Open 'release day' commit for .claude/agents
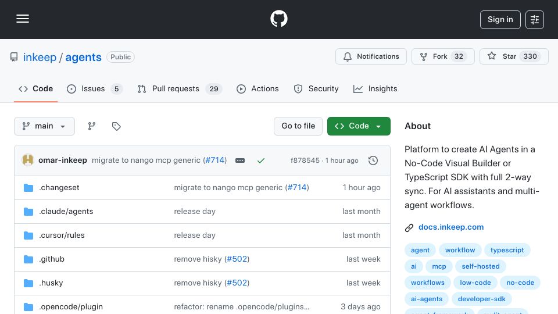This screenshot has height=314, width=558. click(195, 212)
